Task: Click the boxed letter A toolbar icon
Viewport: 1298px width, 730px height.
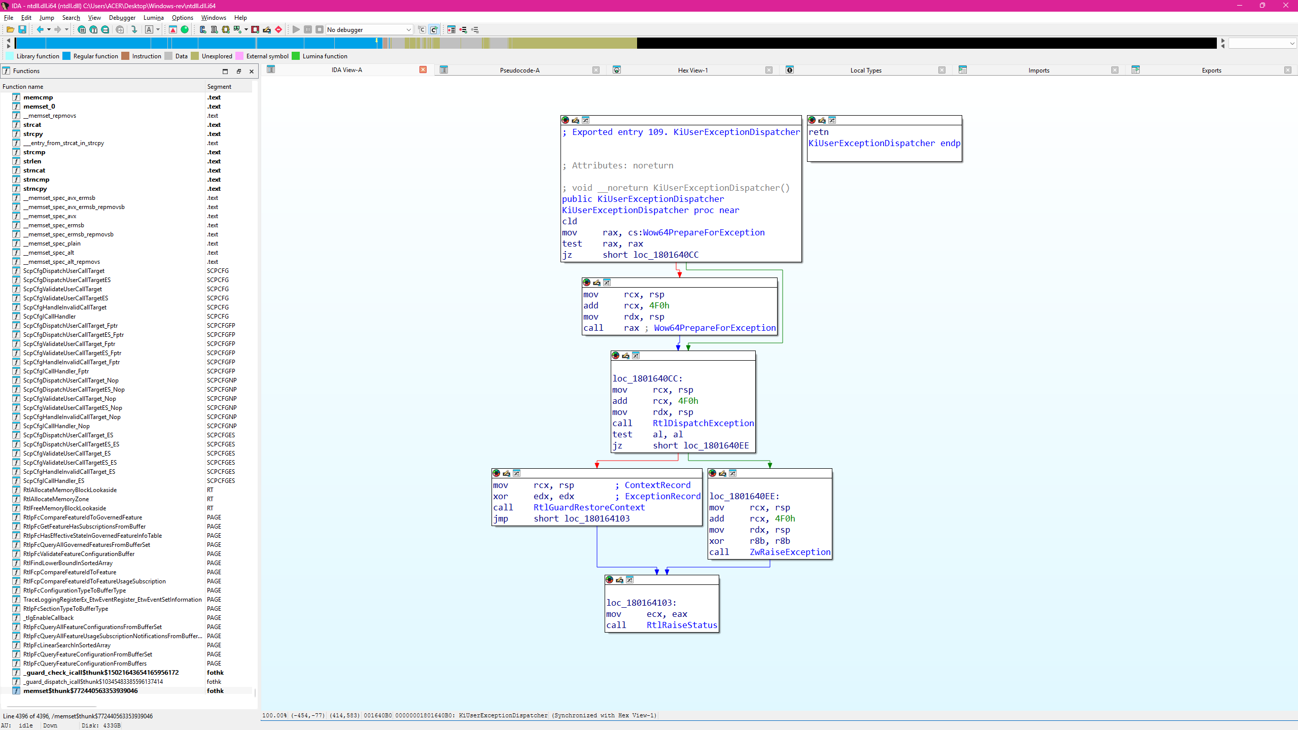Action: click(x=149, y=29)
